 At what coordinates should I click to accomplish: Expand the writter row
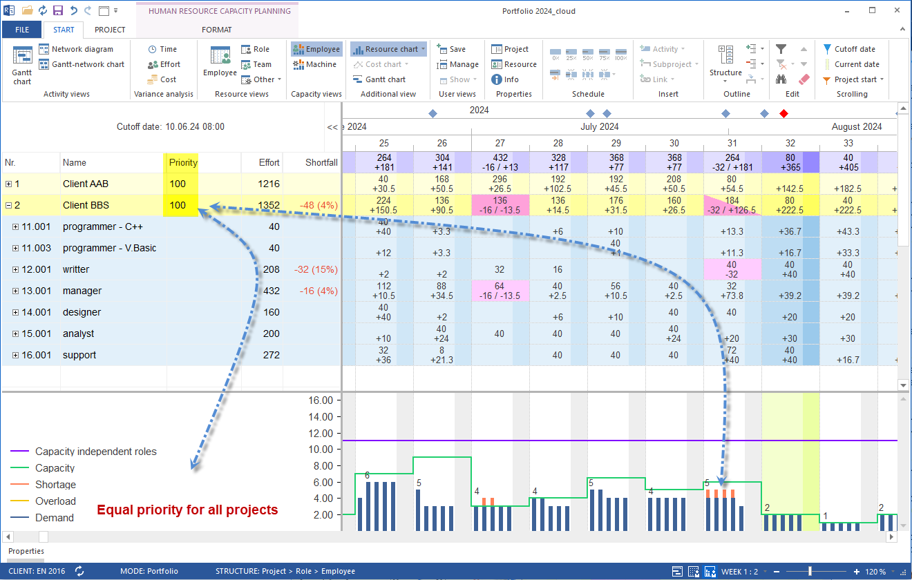point(16,269)
